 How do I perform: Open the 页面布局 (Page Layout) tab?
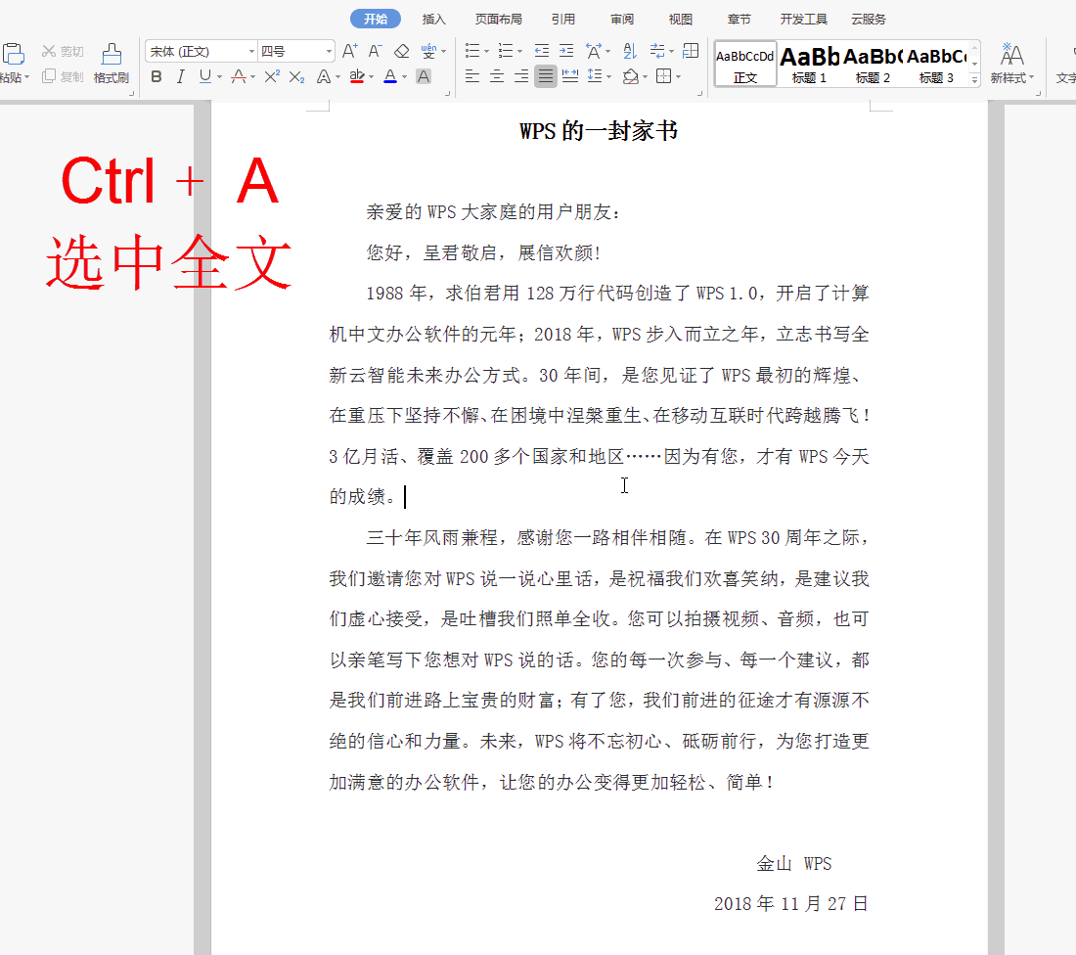pyautogui.click(x=498, y=20)
